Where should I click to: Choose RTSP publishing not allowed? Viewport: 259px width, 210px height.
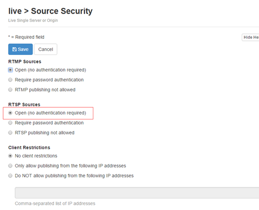click(x=10, y=133)
